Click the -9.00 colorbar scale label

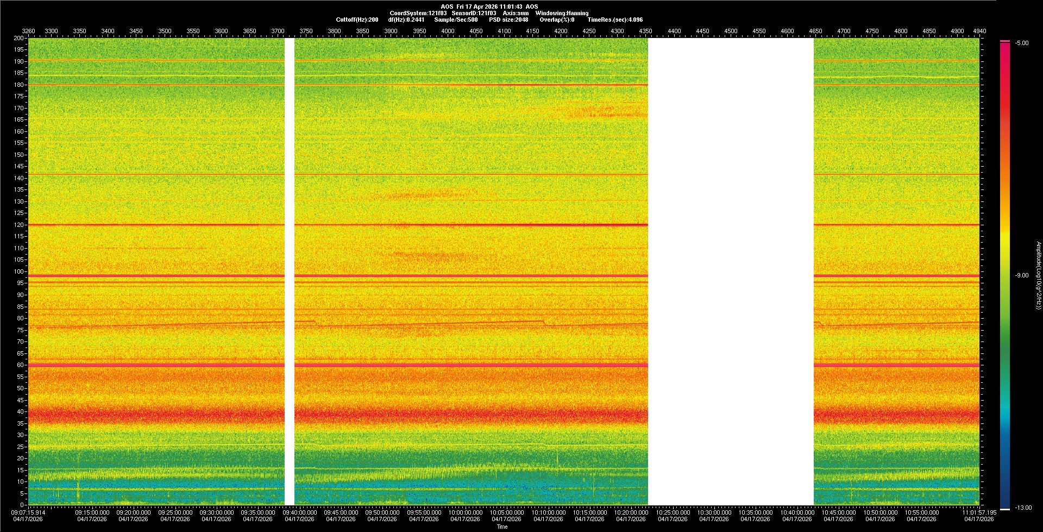coord(1021,275)
